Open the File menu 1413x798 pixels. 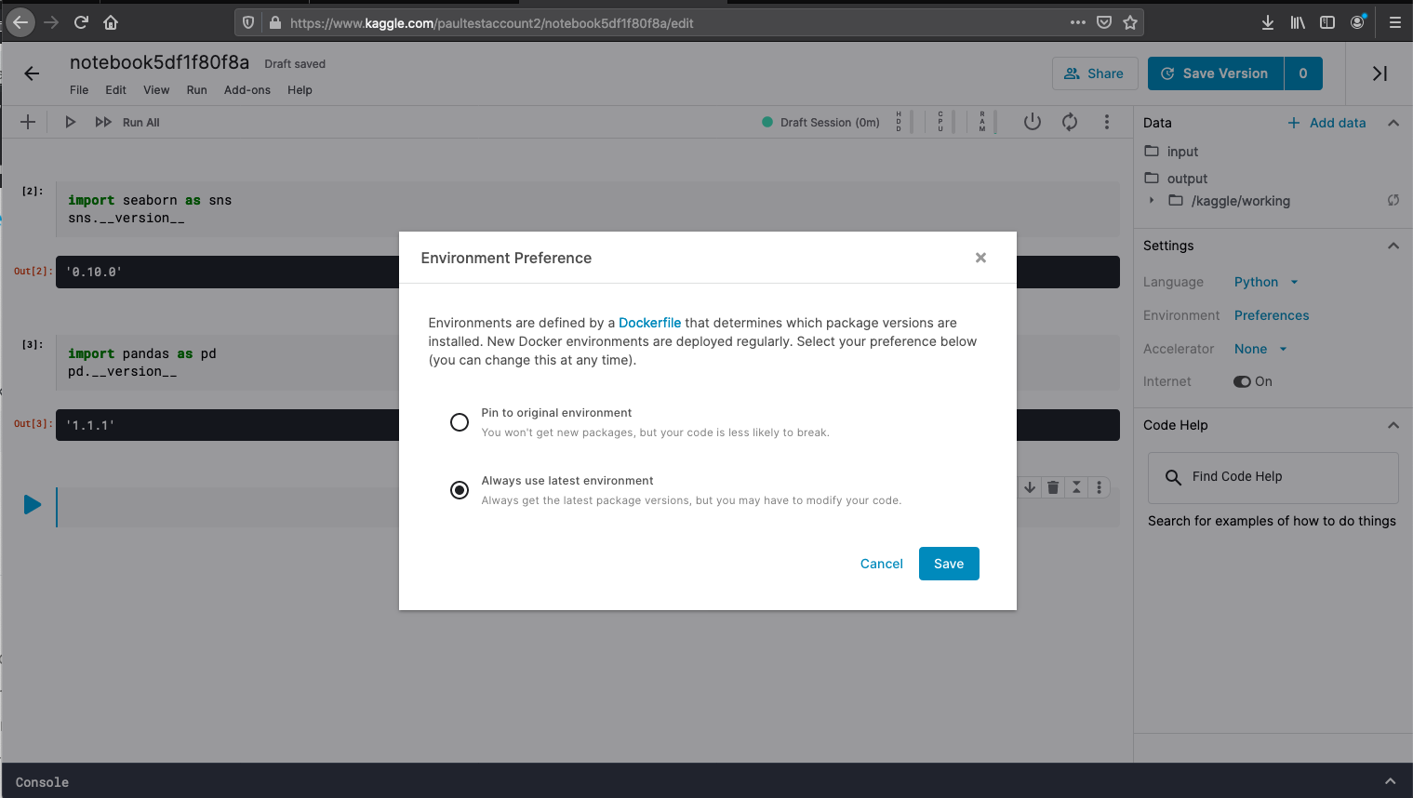[79, 90]
